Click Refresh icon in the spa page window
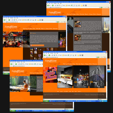The image size is (113, 113). [21, 64]
